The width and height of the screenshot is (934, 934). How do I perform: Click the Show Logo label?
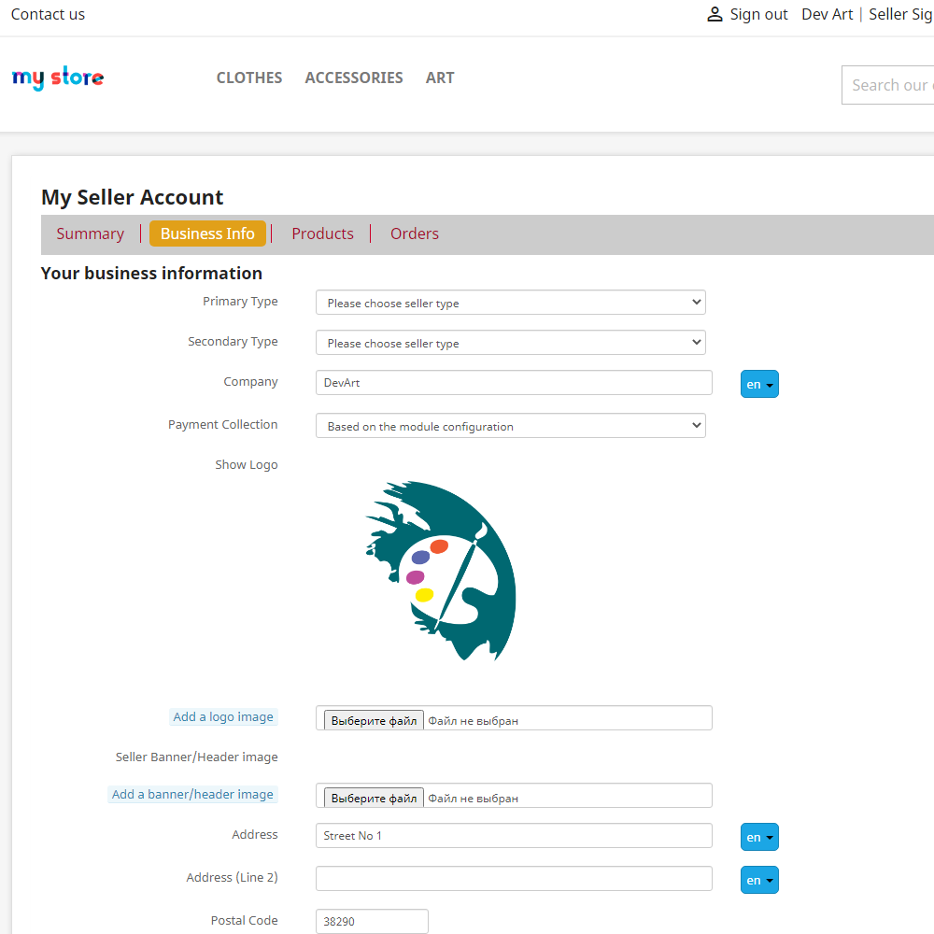click(x=247, y=464)
